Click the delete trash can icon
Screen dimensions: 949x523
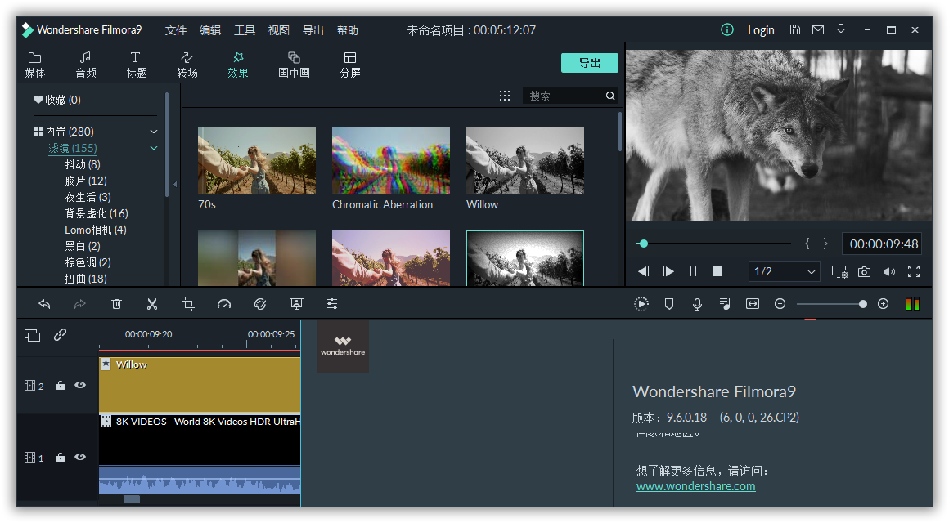[116, 304]
